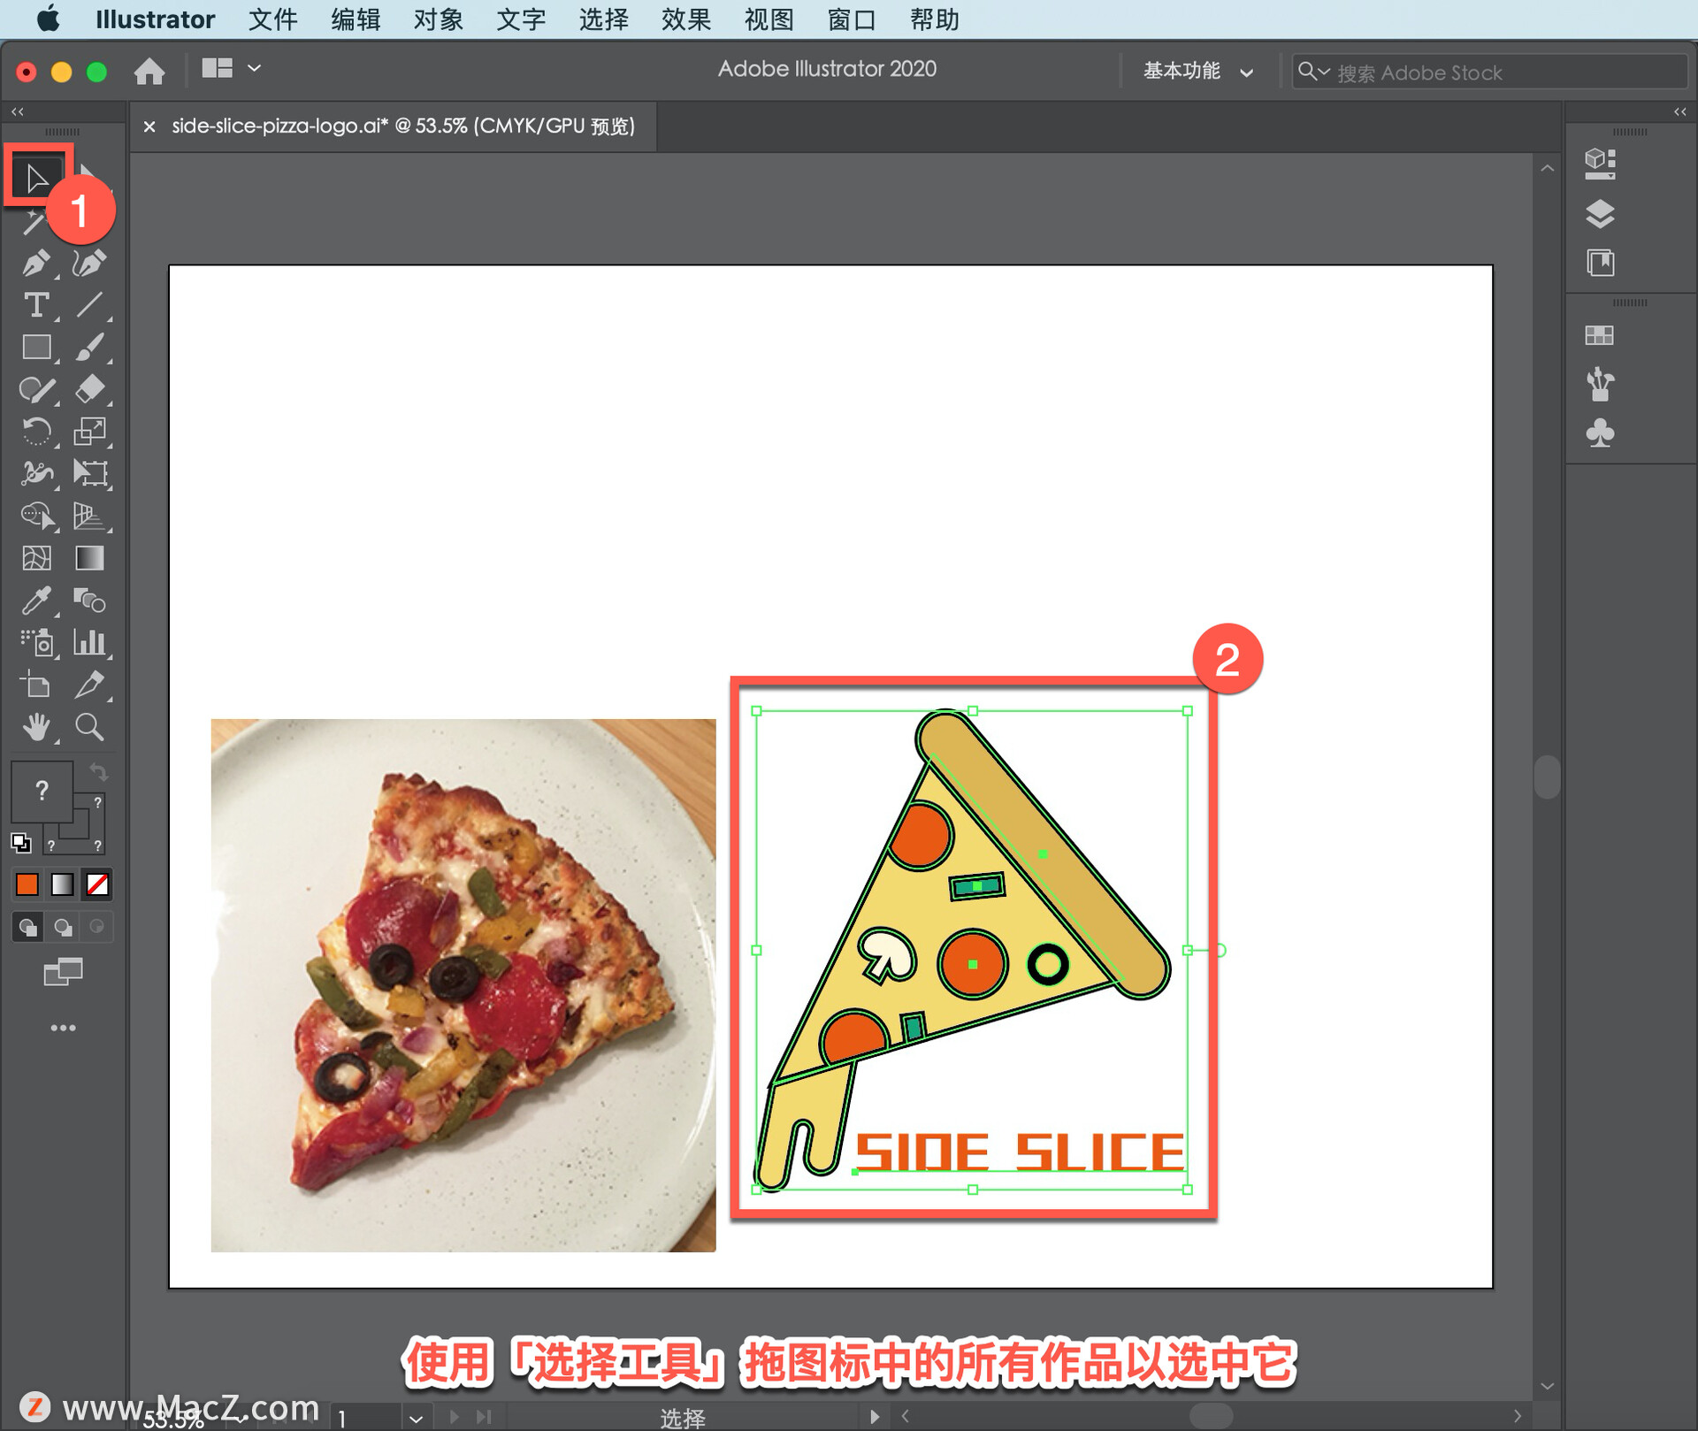
Task: Apply Gradient mode swatch
Action: point(62,884)
